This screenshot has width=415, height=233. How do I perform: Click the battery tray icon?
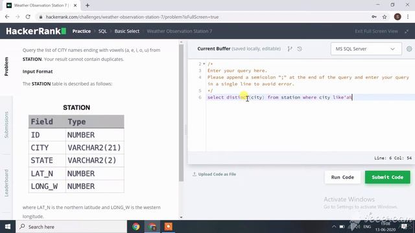[x=342, y=227]
